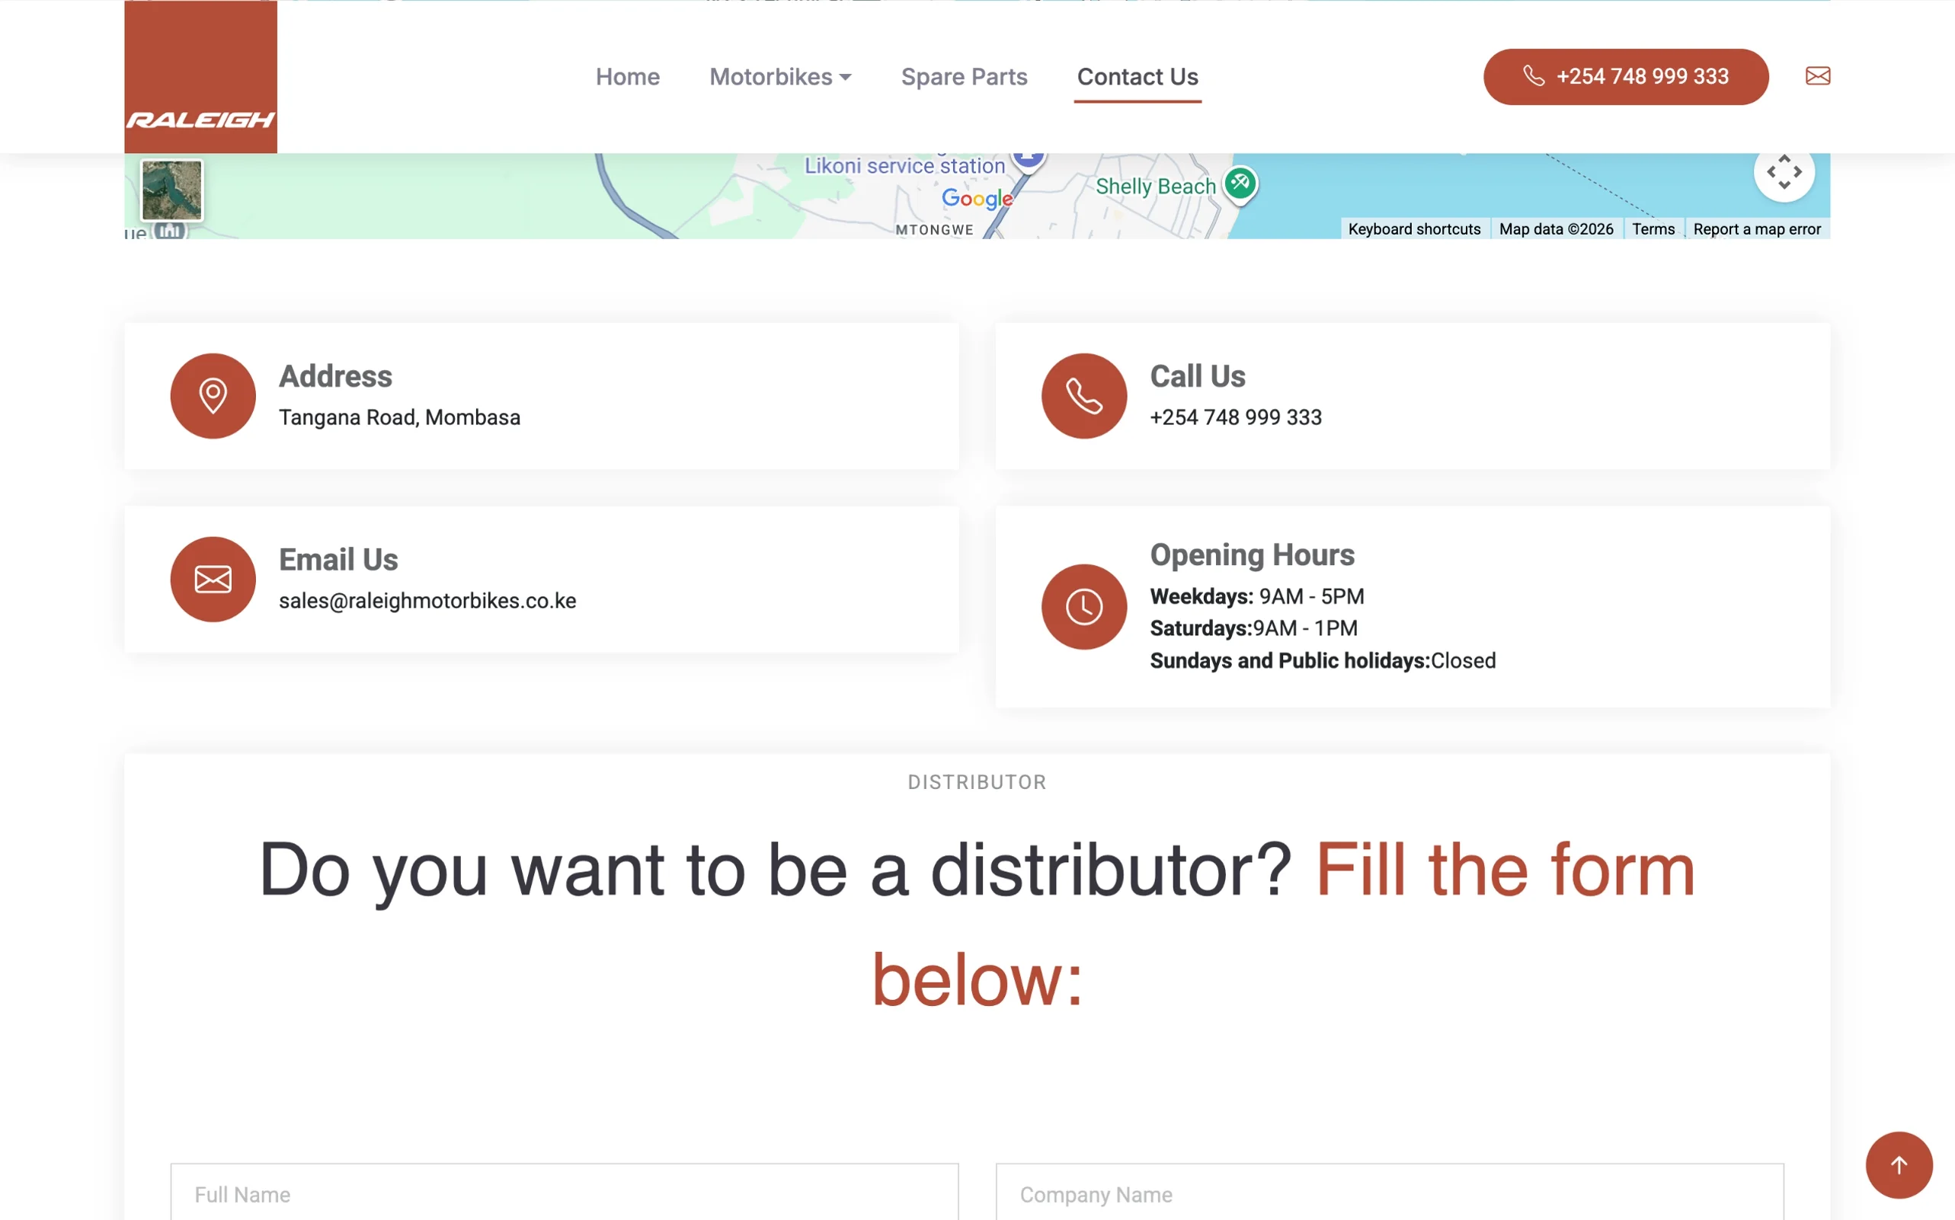Switch map to satellite view thumbnail
The image size is (1955, 1220).
click(172, 190)
